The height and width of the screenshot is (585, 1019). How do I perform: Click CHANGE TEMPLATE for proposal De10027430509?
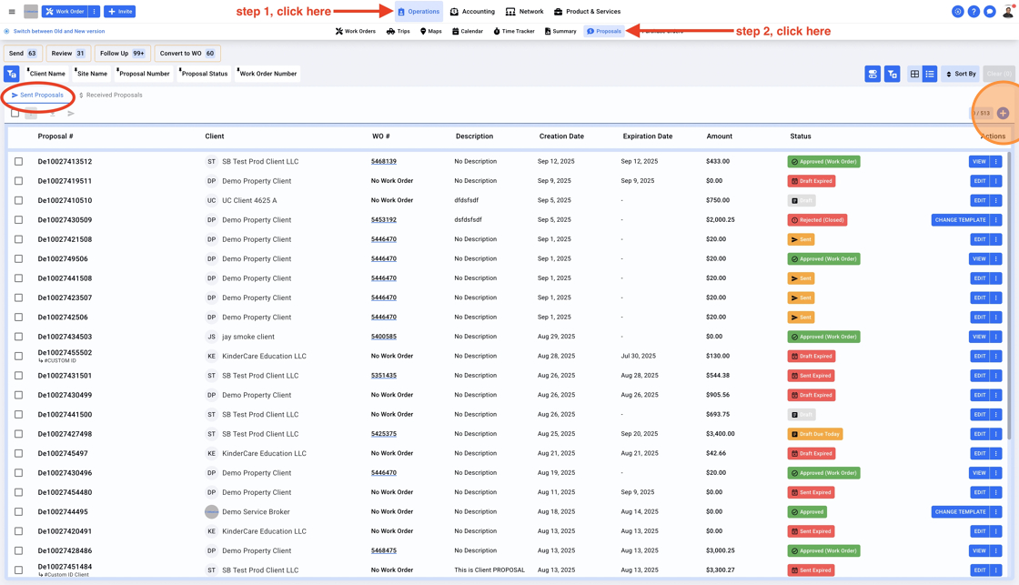point(960,219)
